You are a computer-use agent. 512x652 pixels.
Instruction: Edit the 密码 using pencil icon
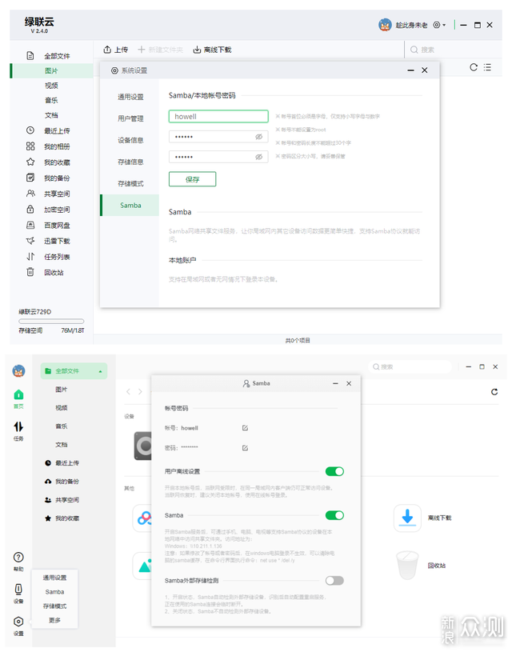point(245,448)
